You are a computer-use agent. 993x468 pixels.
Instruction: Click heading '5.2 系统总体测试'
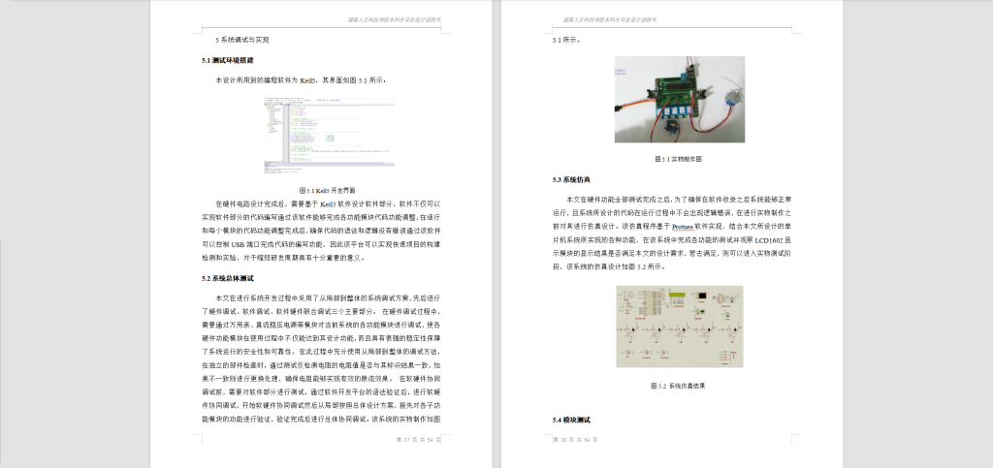[228, 278]
